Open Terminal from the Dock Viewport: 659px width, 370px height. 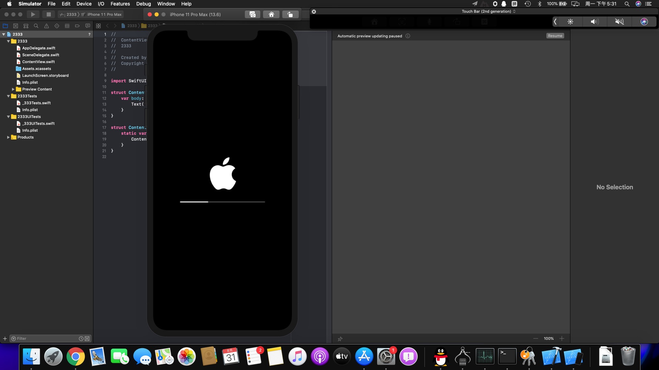coord(507,357)
